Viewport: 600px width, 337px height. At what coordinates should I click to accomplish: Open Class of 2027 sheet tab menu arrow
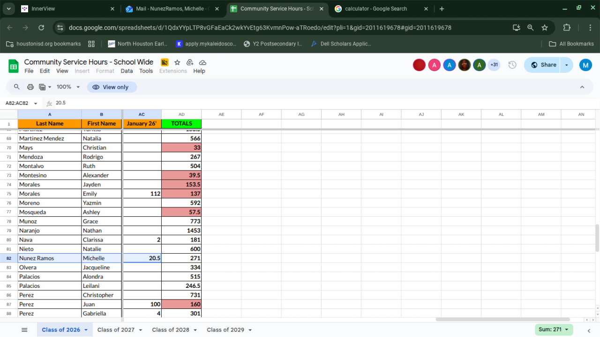click(x=140, y=330)
